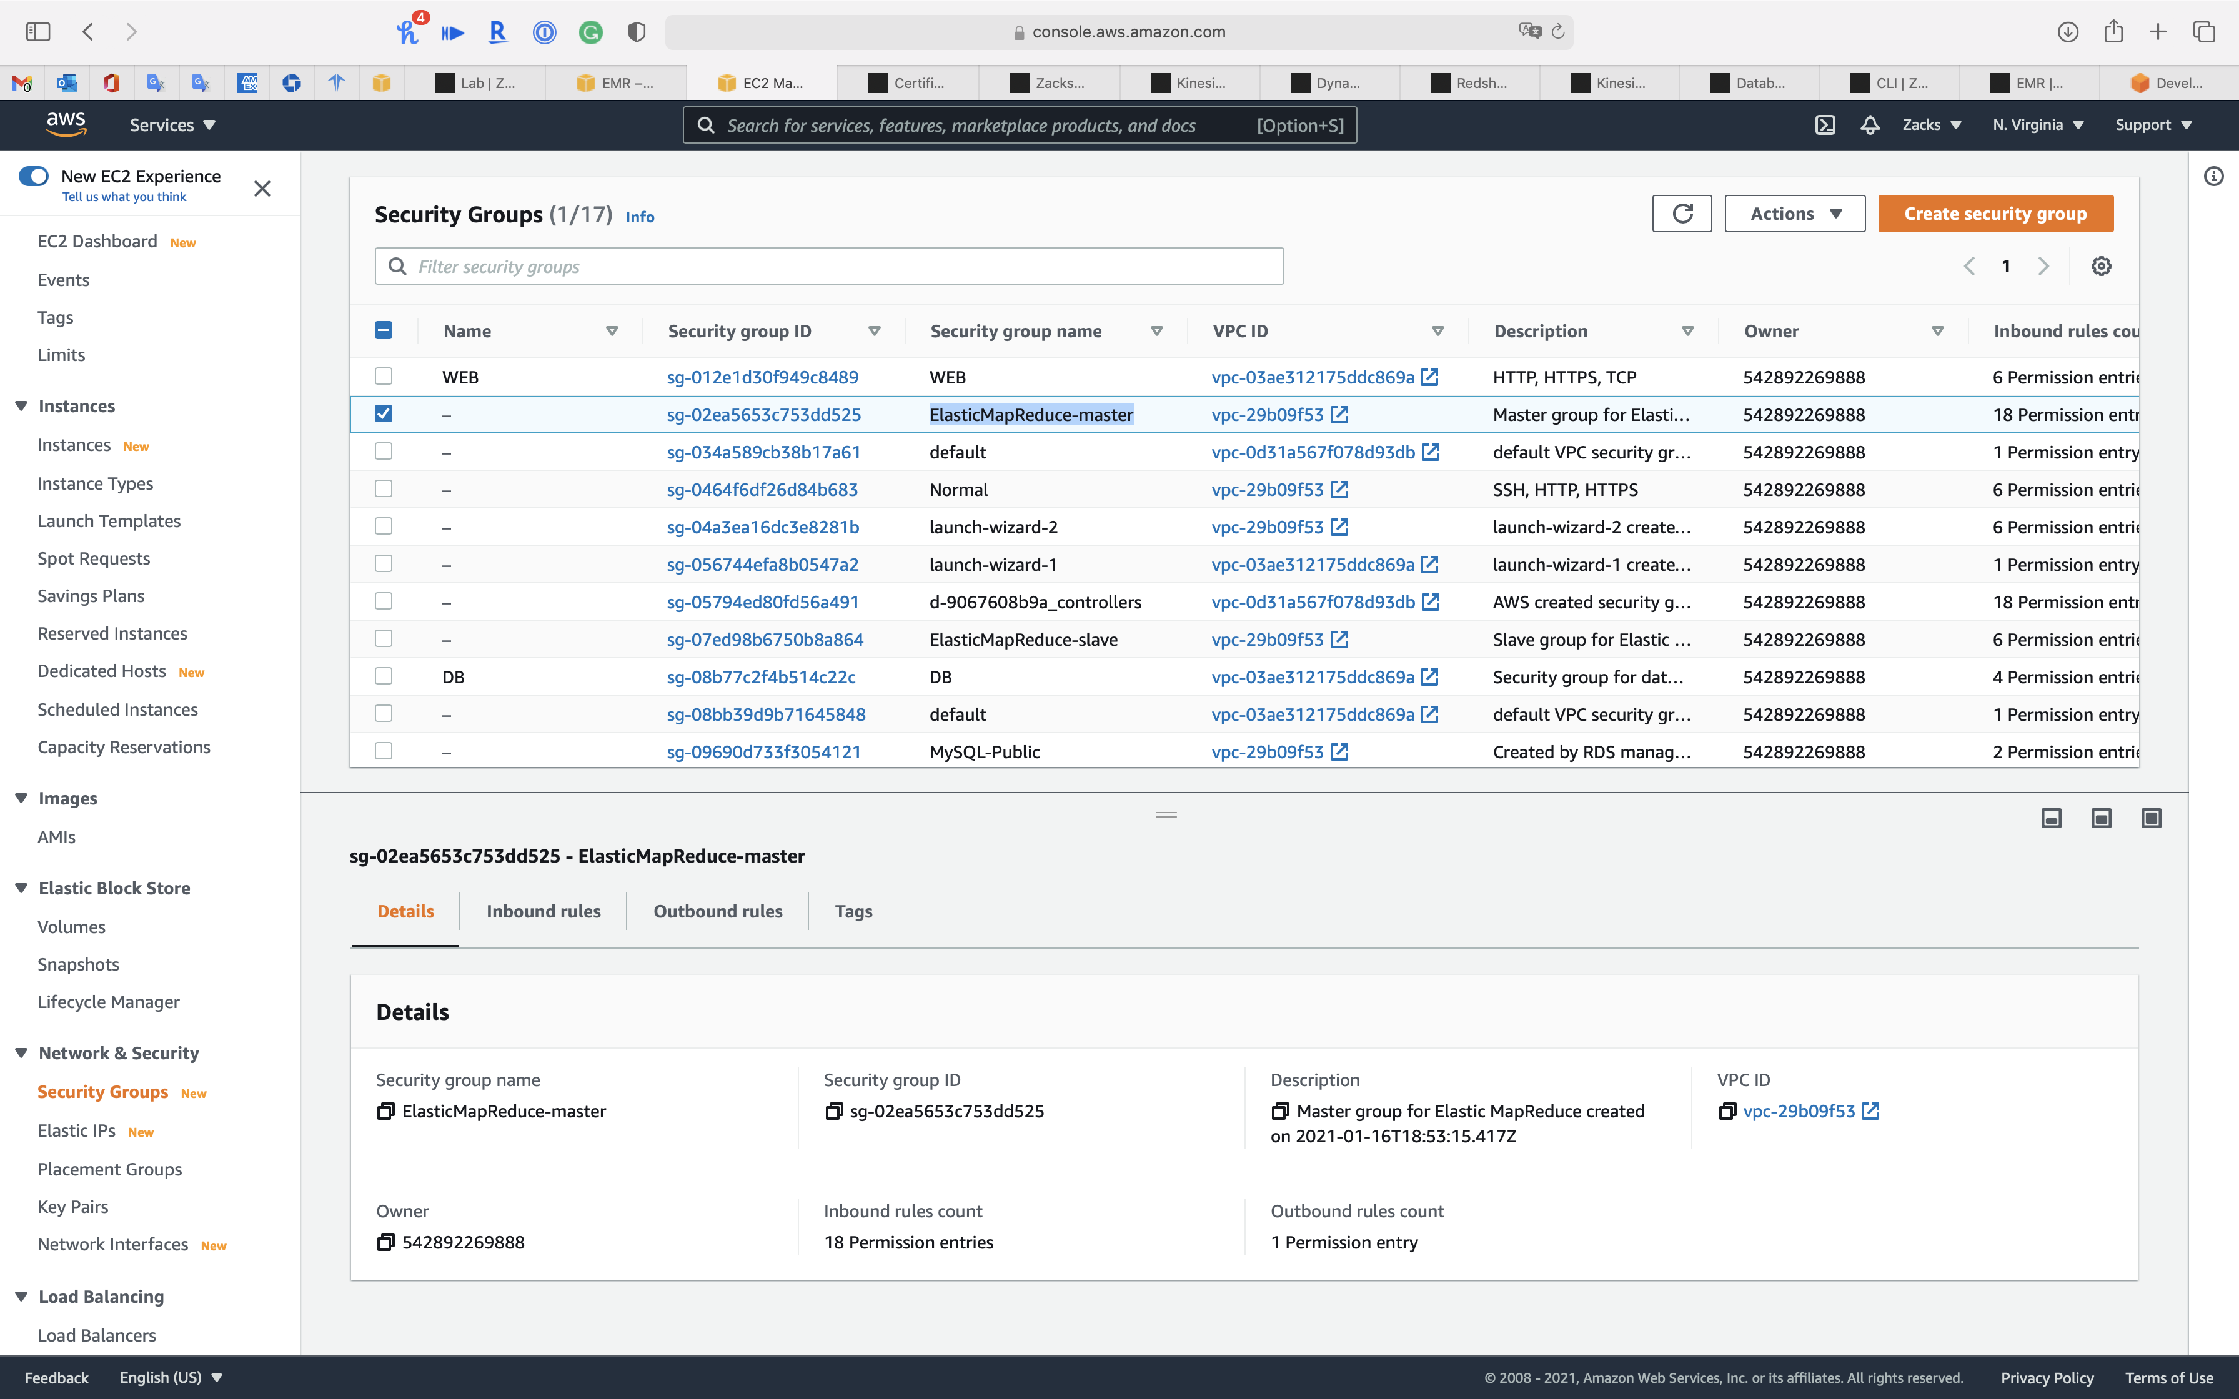This screenshot has height=1399, width=2239.
Task: Switch to the Inbound rules tab
Action: [543, 911]
